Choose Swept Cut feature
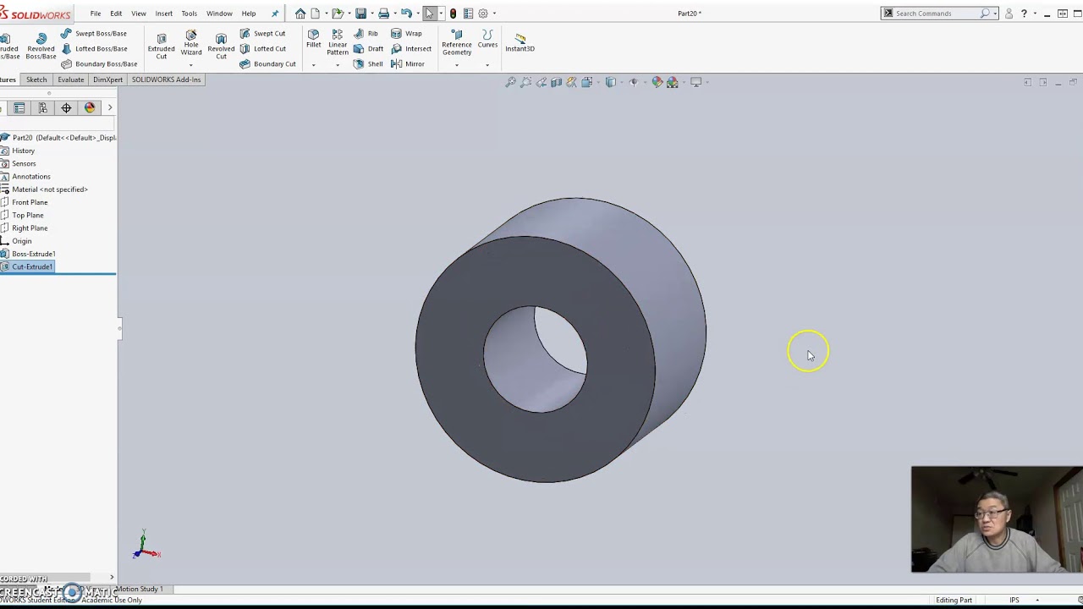The width and height of the screenshot is (1083, 609). click(262, 33)
